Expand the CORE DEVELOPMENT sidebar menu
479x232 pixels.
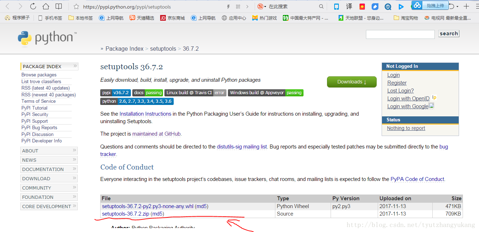click(x=49, y=206)
